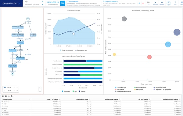Zoom in the process graph

coord(40,88)
